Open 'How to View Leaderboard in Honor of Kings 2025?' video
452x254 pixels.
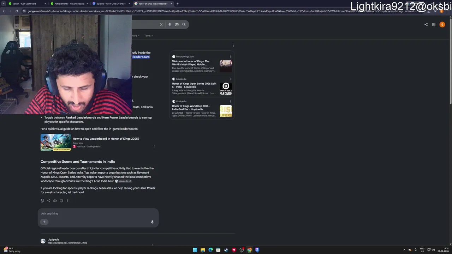click(x=106, y=139)
